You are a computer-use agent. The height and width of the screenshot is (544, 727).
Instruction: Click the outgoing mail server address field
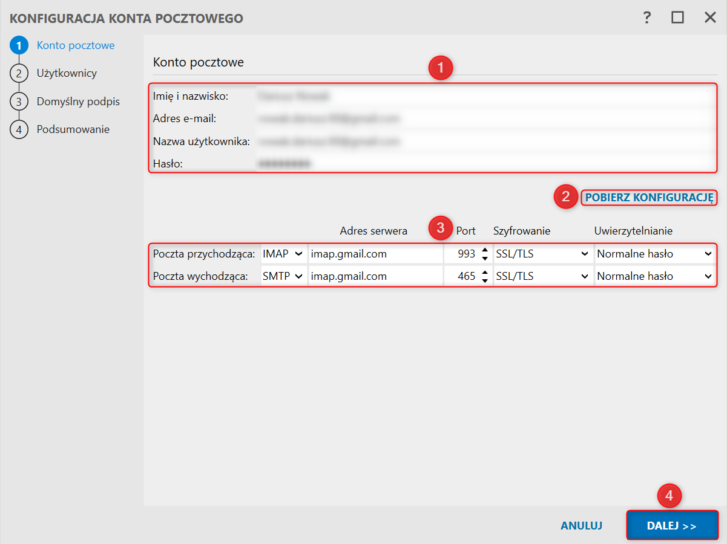375,276
